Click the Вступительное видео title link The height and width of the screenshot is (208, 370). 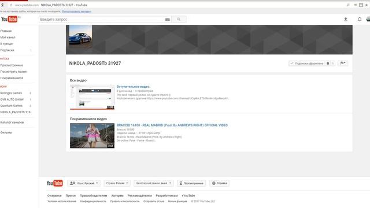(x=134, y=87)
